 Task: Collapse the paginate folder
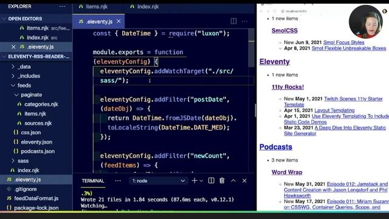[28, 95]
